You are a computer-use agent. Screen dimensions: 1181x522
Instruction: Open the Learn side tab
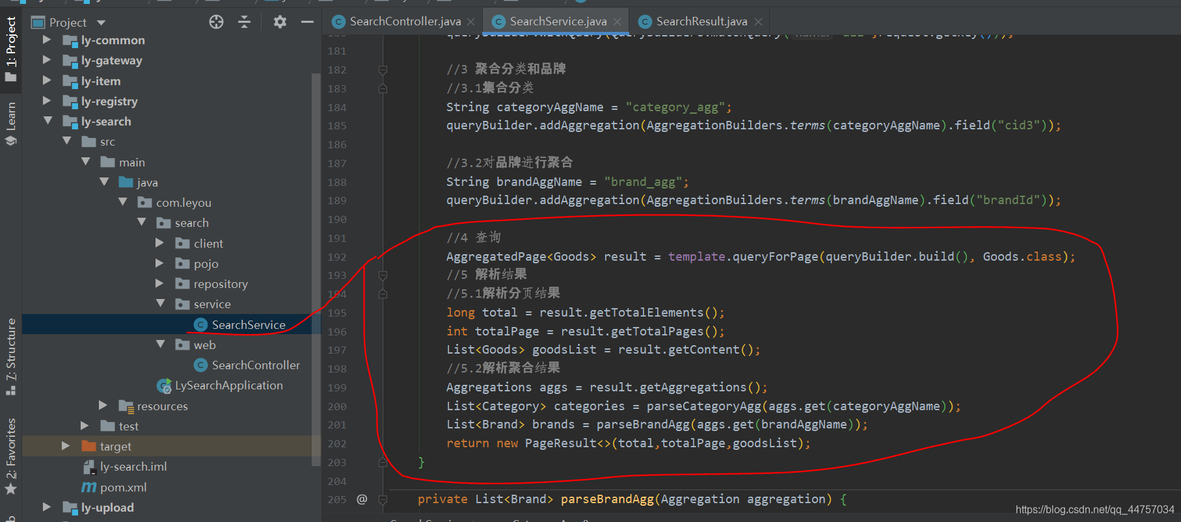pos(11,124)
